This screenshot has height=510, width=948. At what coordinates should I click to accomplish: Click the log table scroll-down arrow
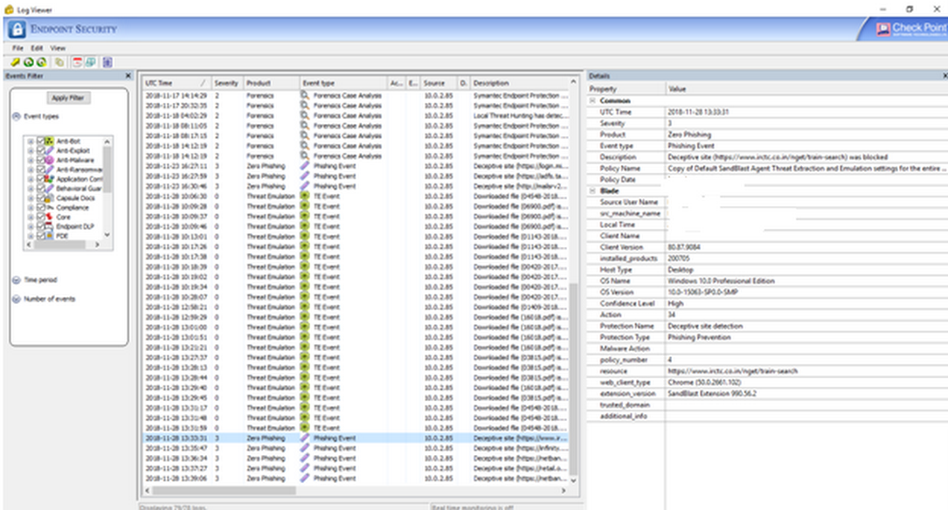573,480
